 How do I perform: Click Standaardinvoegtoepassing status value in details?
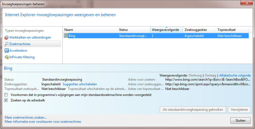pos(62,80)
